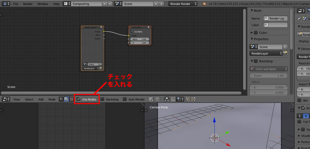Viewport: 310px width, 149px height.
Task: Edit the node Label field
Action: click(x=275, y=25)
